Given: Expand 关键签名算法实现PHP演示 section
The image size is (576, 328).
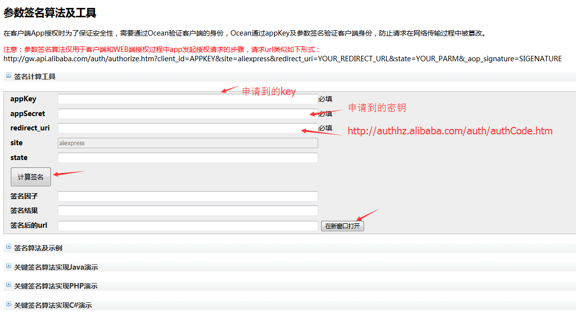Looking at the screenshot, I should coord(8,285).
